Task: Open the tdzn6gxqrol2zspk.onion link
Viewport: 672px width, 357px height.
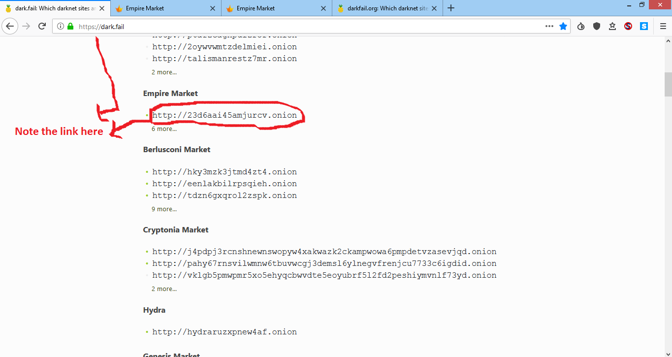Action: pyautogui.click(x=224, y=196)
